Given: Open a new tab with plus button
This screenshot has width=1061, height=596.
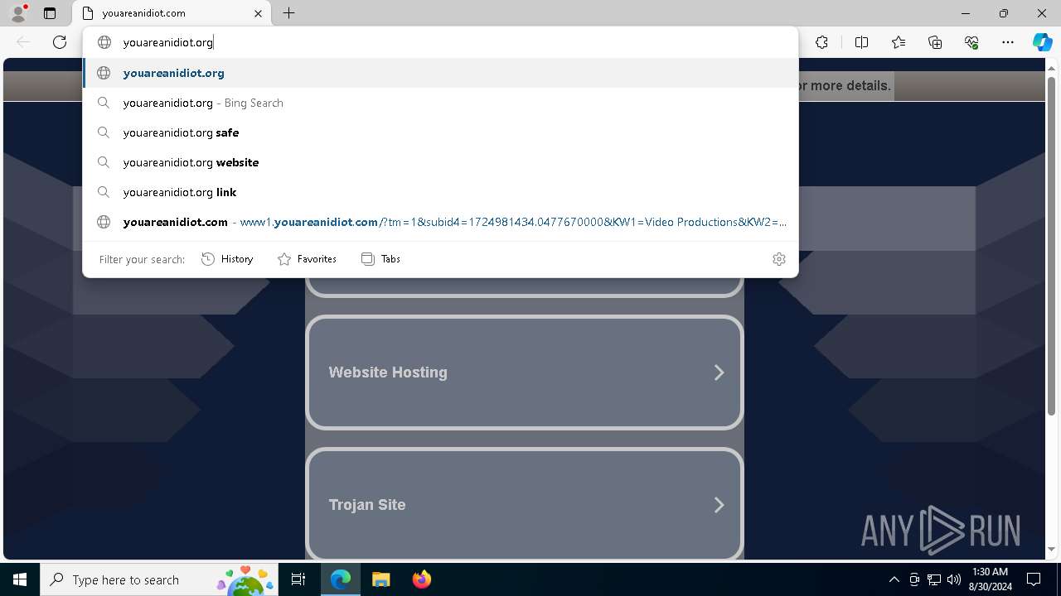Looking at the screenshot, I should click(288, 13).
